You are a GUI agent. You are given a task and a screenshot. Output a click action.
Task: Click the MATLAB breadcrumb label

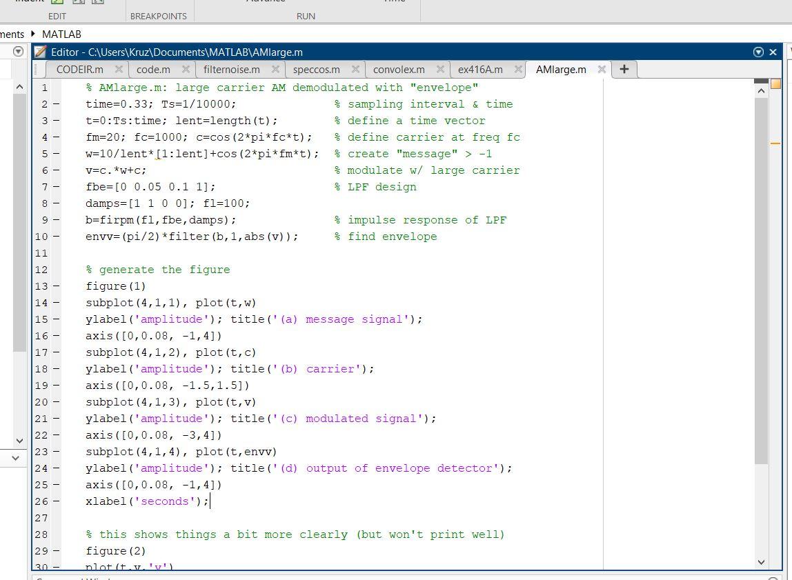pyautogui.click(x=61, y=33)
